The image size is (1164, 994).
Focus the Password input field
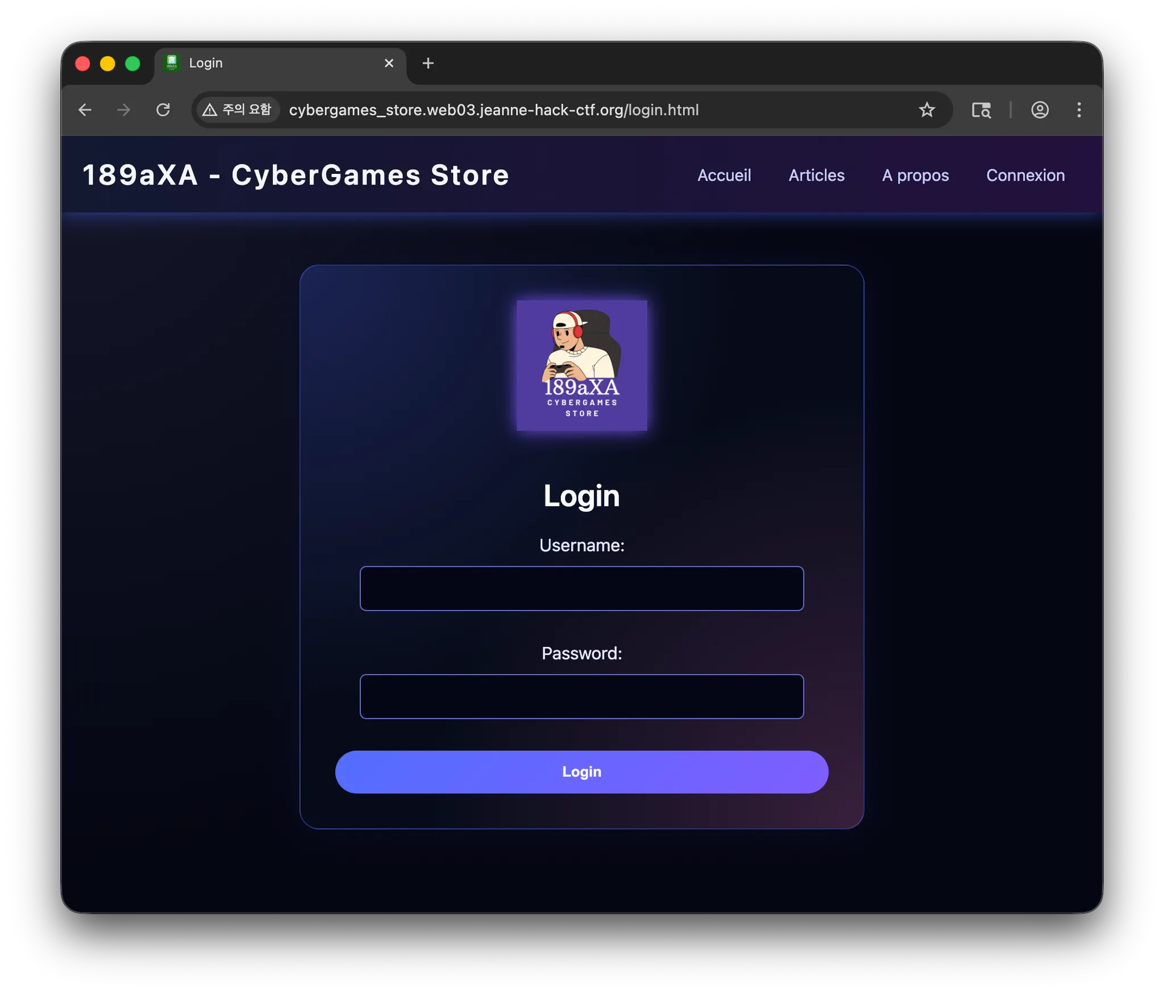(x=581, y=696)
